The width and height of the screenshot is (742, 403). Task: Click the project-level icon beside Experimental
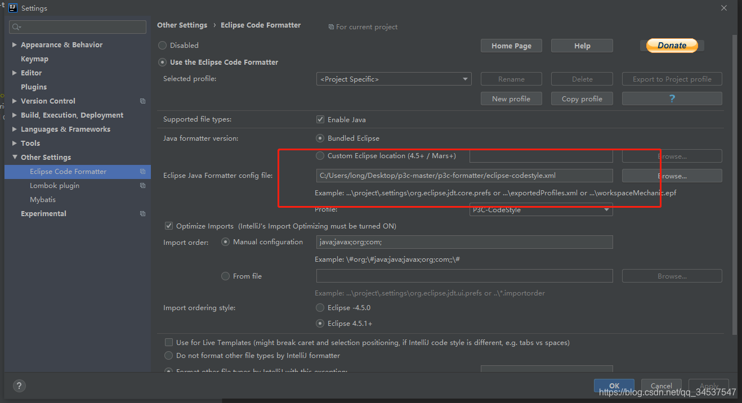[x=142, y=214]
